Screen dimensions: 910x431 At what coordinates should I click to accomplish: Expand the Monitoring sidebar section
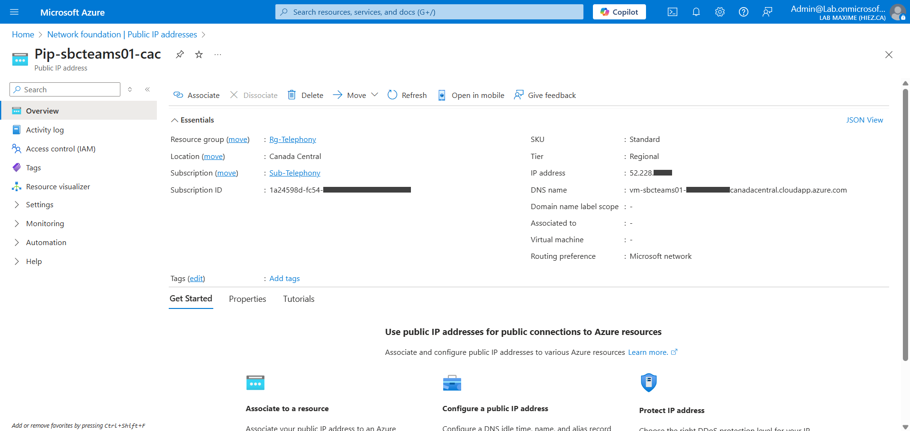tap(45, 224)
